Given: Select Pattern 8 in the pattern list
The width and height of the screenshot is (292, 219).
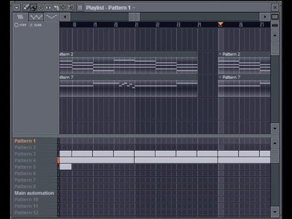Looking at the screenshot, I should (x=25, y=186).
